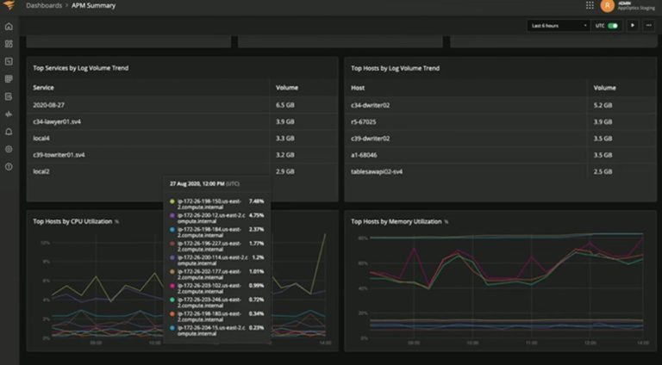Open the Help question-mark icon
The image size is (662, 365).
click(x=9, y=167)
